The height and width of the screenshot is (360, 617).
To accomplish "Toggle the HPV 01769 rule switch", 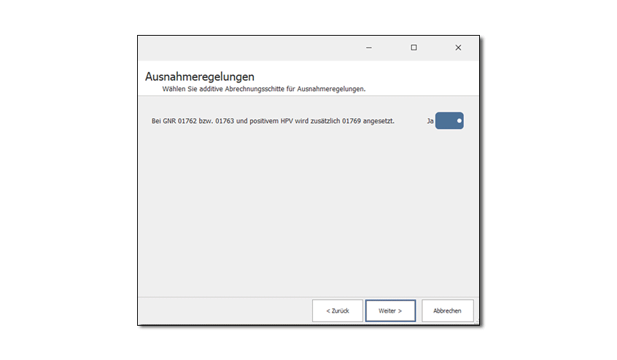I will (x=449, y=121).
